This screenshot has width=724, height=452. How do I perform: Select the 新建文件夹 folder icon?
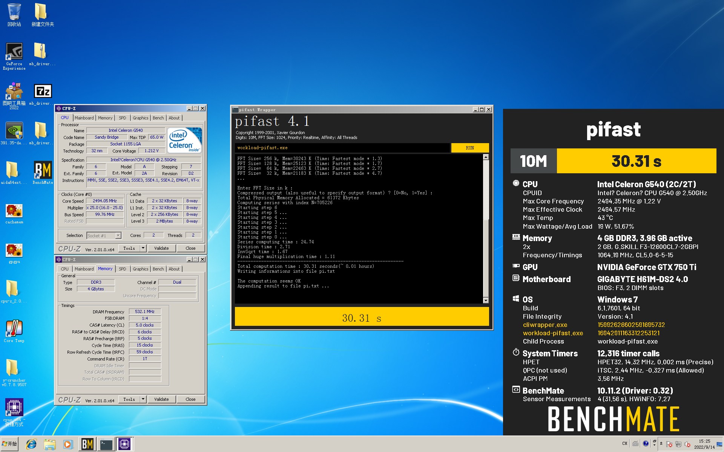[x=43, y=14]
